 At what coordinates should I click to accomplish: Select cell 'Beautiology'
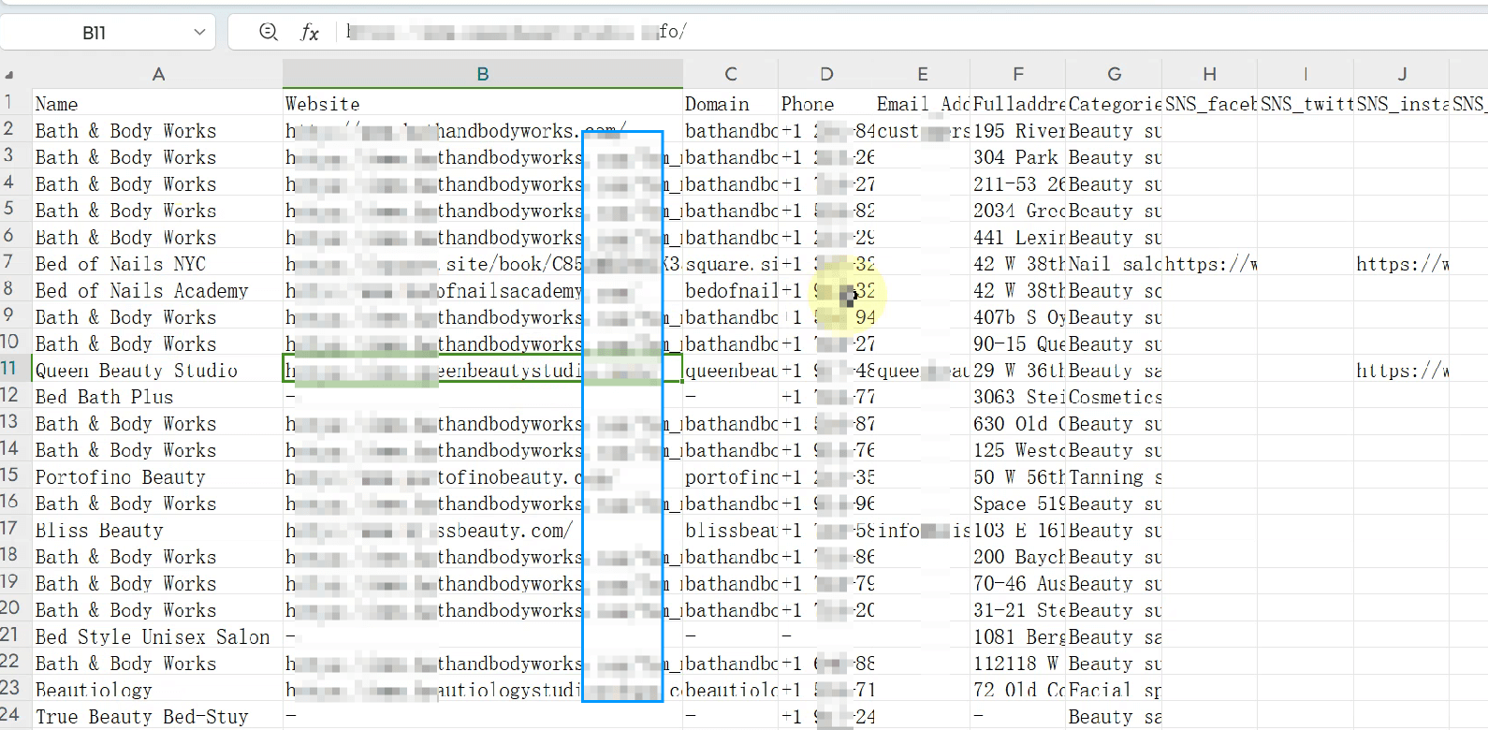pyautogui.click(x=157, y=691)
